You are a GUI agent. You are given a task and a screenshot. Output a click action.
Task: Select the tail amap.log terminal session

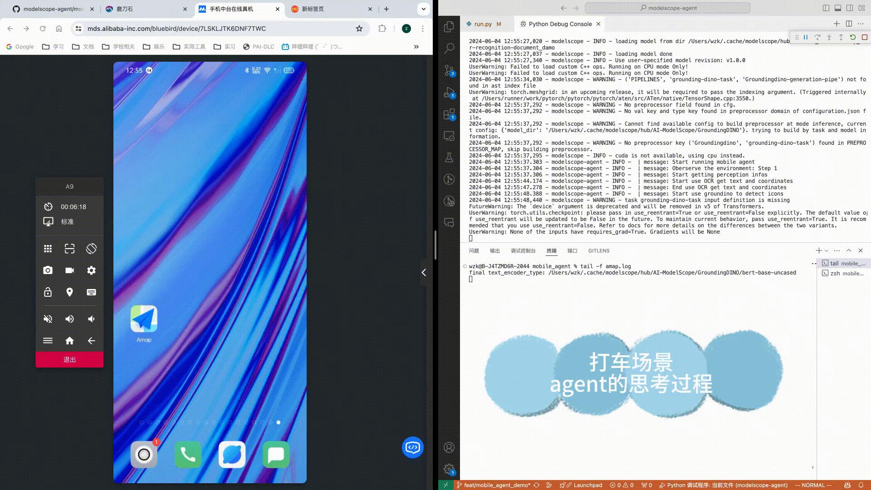point(845,263)
